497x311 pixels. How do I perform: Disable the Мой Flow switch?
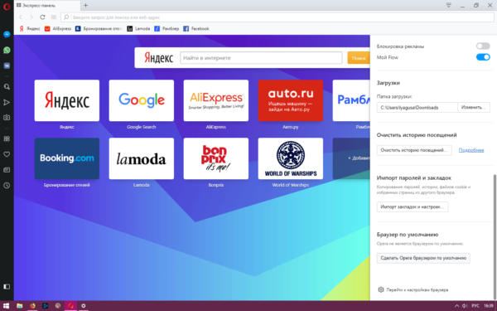point(483,57)
